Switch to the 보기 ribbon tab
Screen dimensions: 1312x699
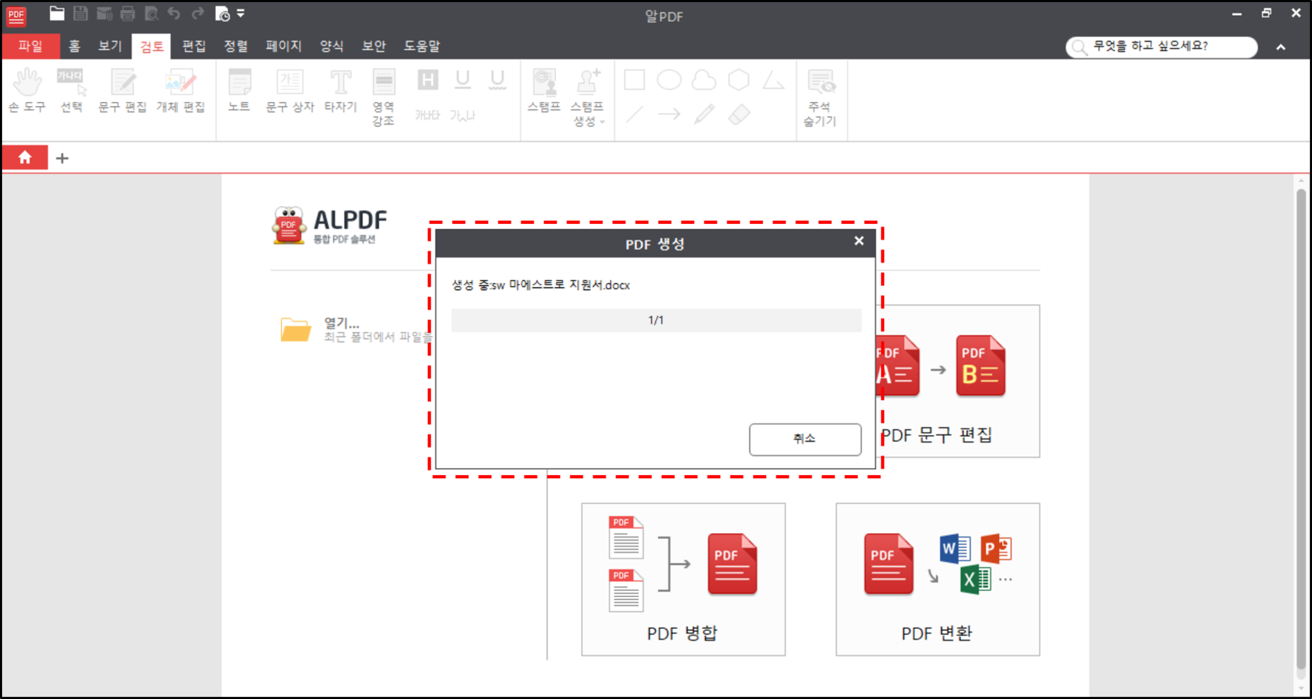110,46
